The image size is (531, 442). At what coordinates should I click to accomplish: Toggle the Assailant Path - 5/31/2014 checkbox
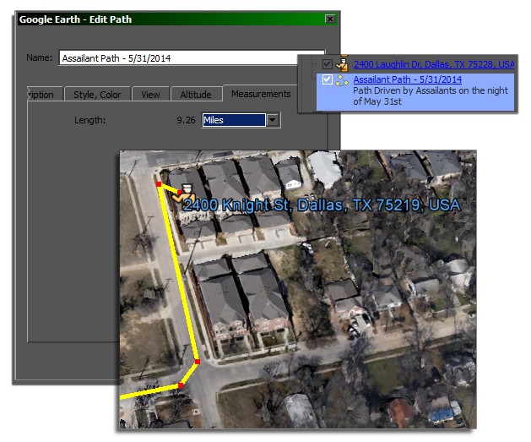(x=328, y=79)
